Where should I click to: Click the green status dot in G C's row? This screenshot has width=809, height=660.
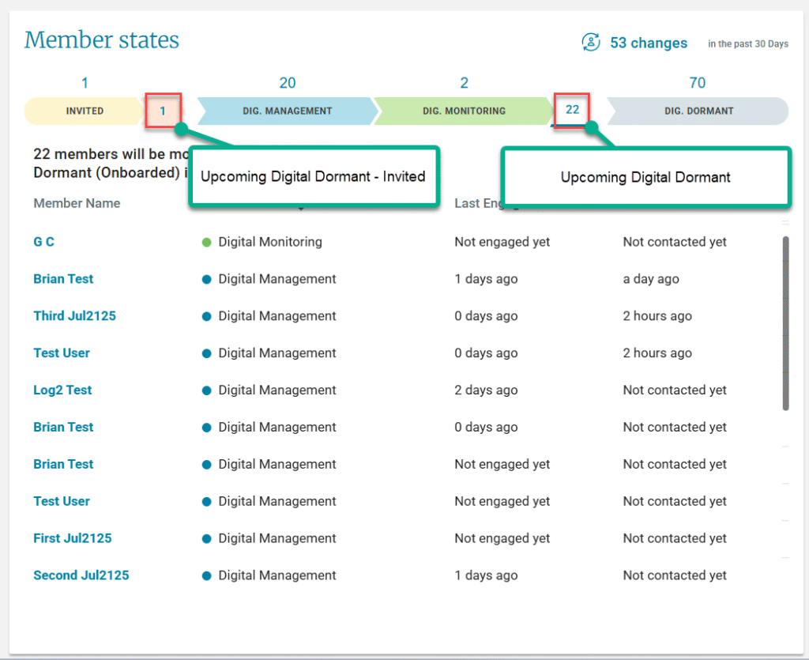(x=207, y=242)
